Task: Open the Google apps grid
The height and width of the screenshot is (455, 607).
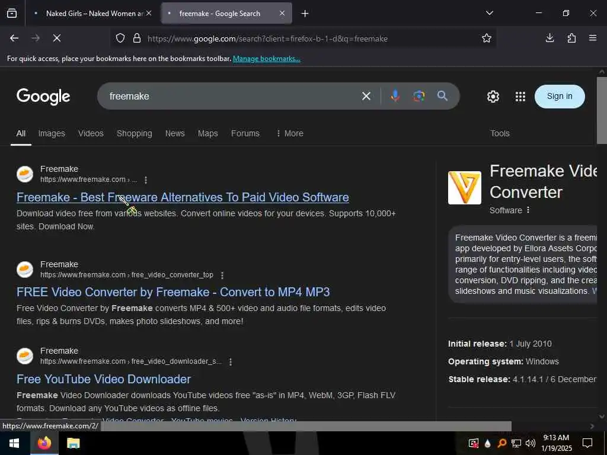Action: tap(520, 97)
